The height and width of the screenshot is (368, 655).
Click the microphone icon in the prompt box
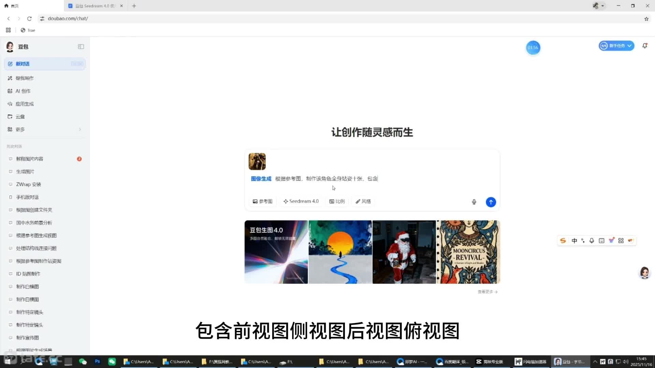[x=474, y=202]
